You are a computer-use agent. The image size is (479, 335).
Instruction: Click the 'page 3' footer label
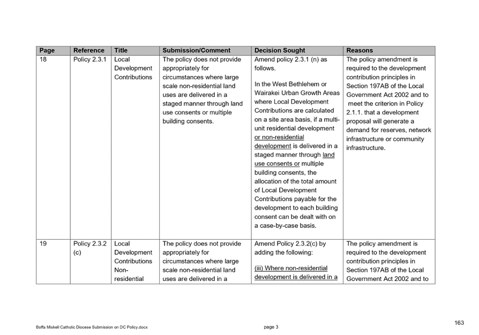click(271, 327)
